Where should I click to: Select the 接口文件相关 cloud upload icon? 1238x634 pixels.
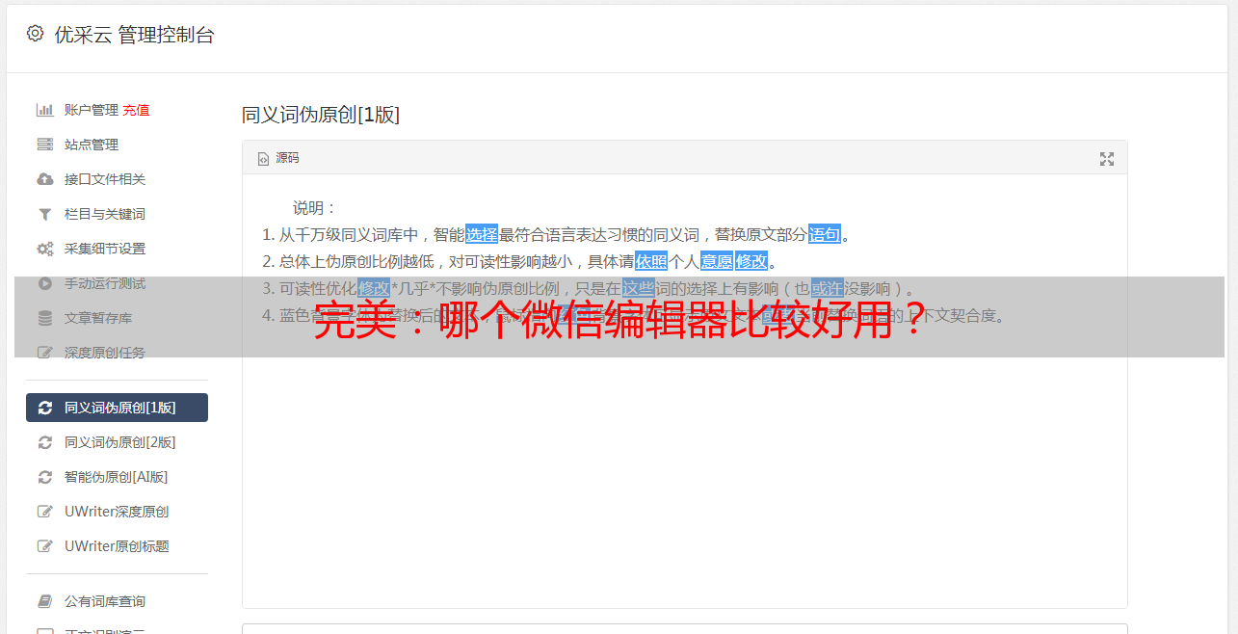point(44,179)
